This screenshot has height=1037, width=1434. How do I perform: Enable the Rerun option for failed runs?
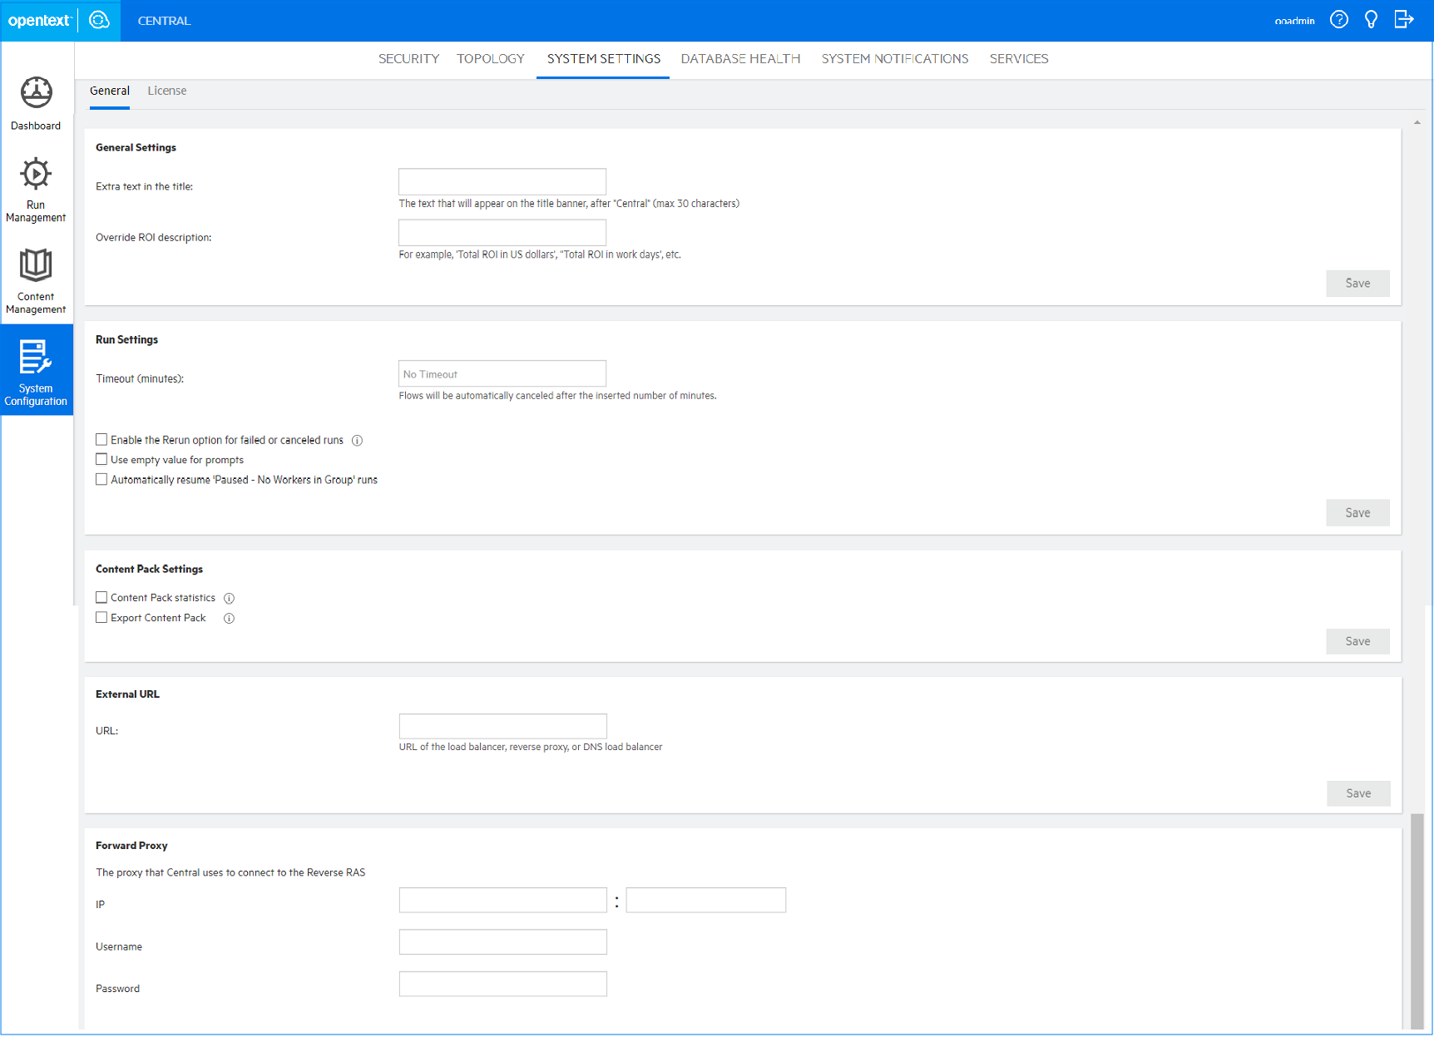pos(101,439)
